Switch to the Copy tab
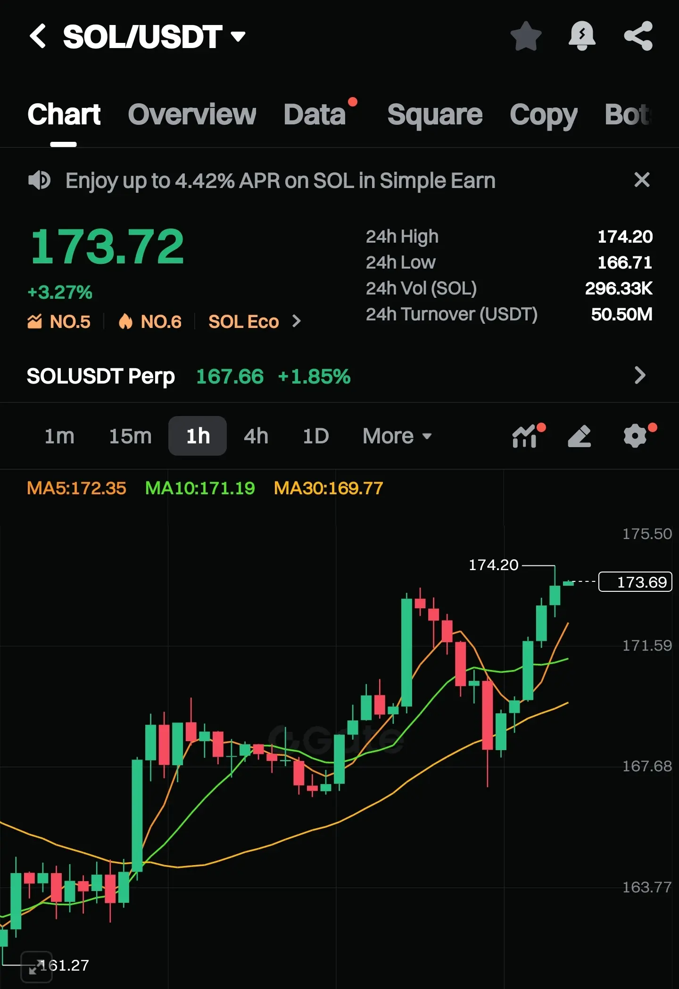This screenshot has width=679, height=989. pyautogui.click(x=543, y=115)
